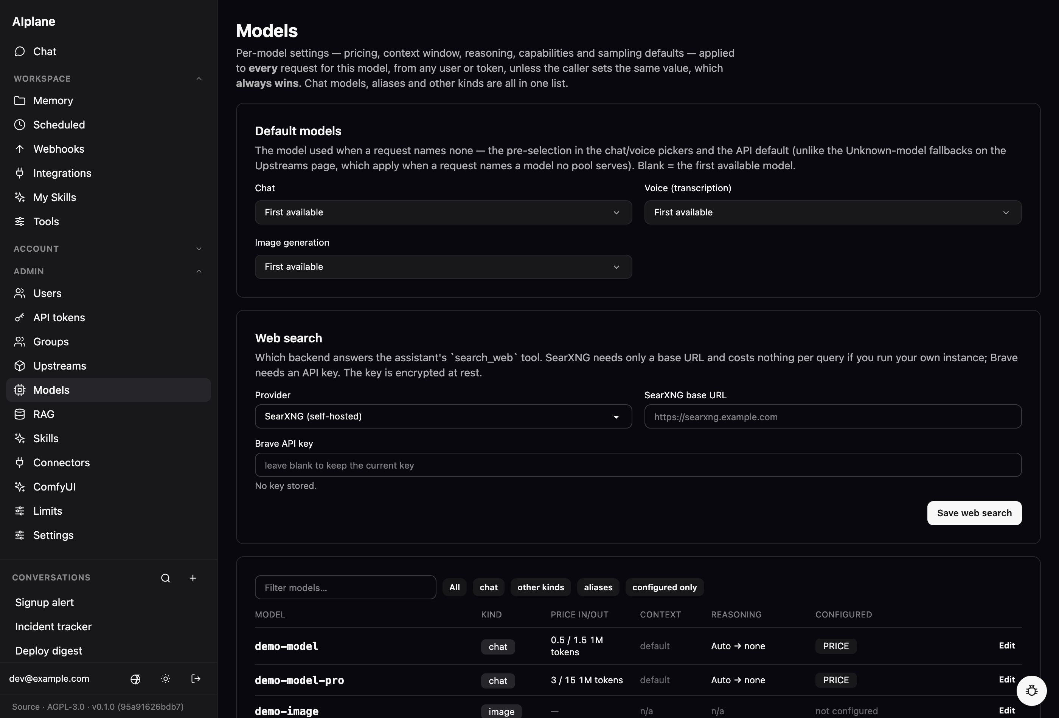Toggle the configured only filter
The height and width of the screenshot is (718, 1059).
(665, 587)
